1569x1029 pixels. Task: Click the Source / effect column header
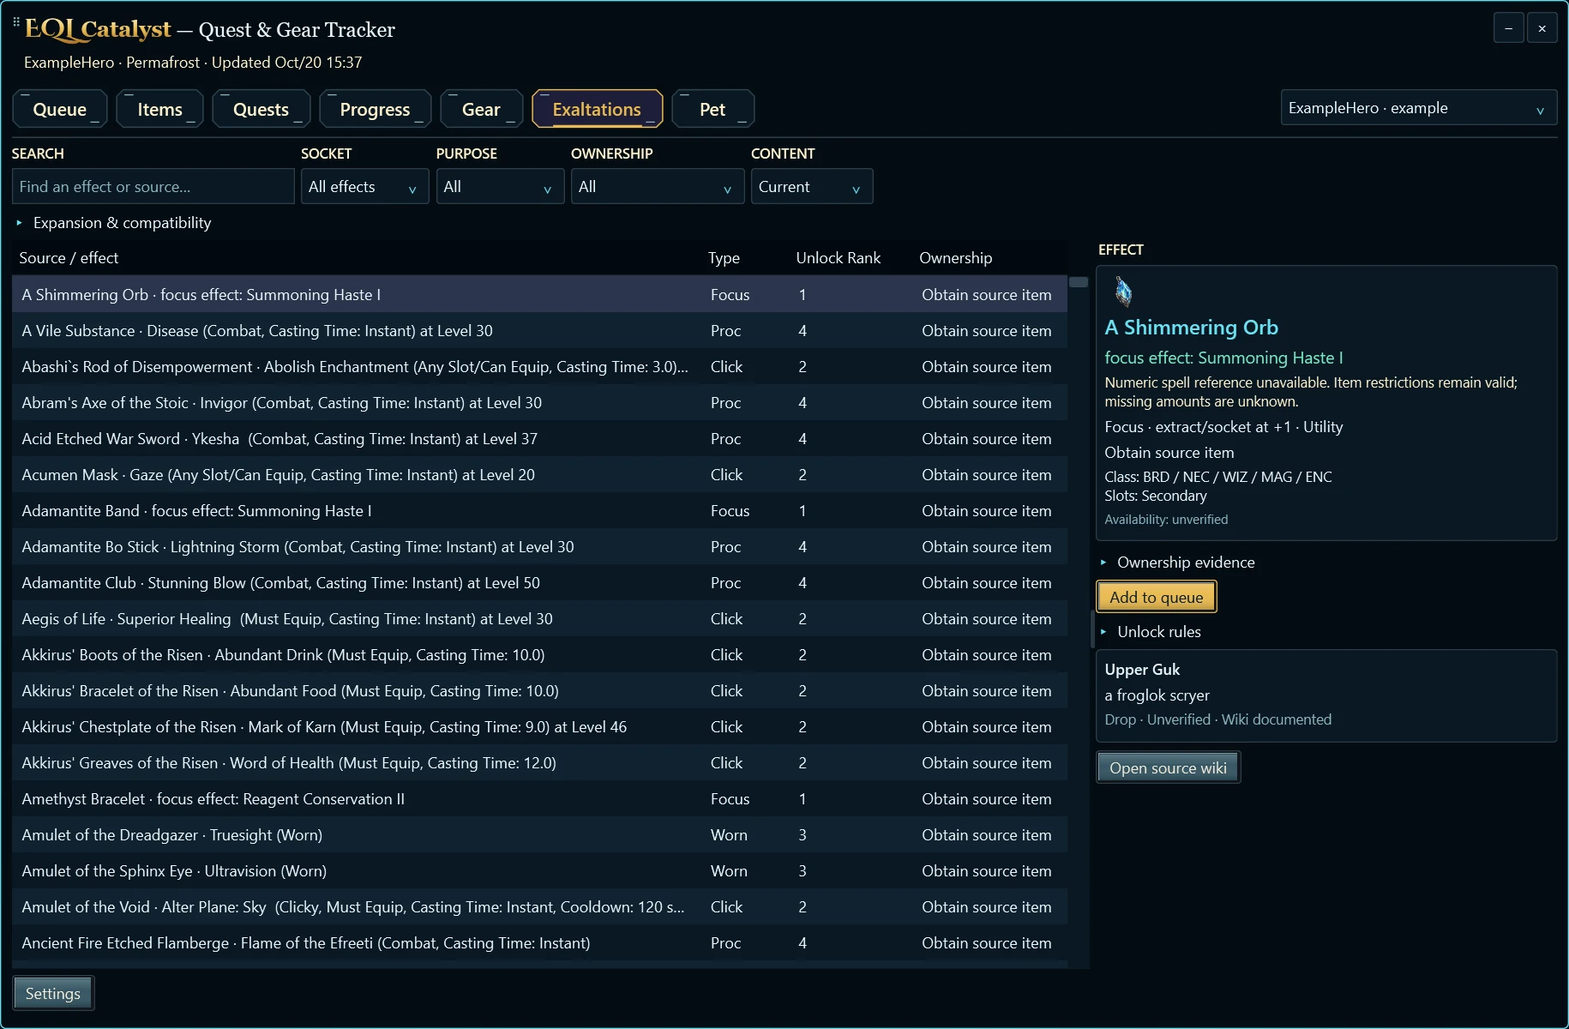coord(69,258)
